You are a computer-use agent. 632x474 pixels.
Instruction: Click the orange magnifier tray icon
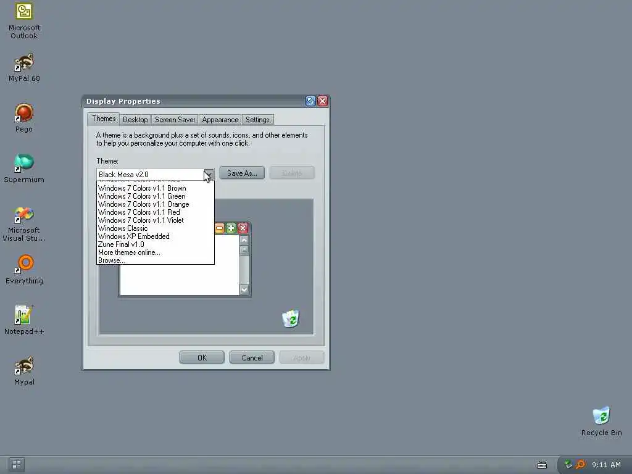point(580,465)
